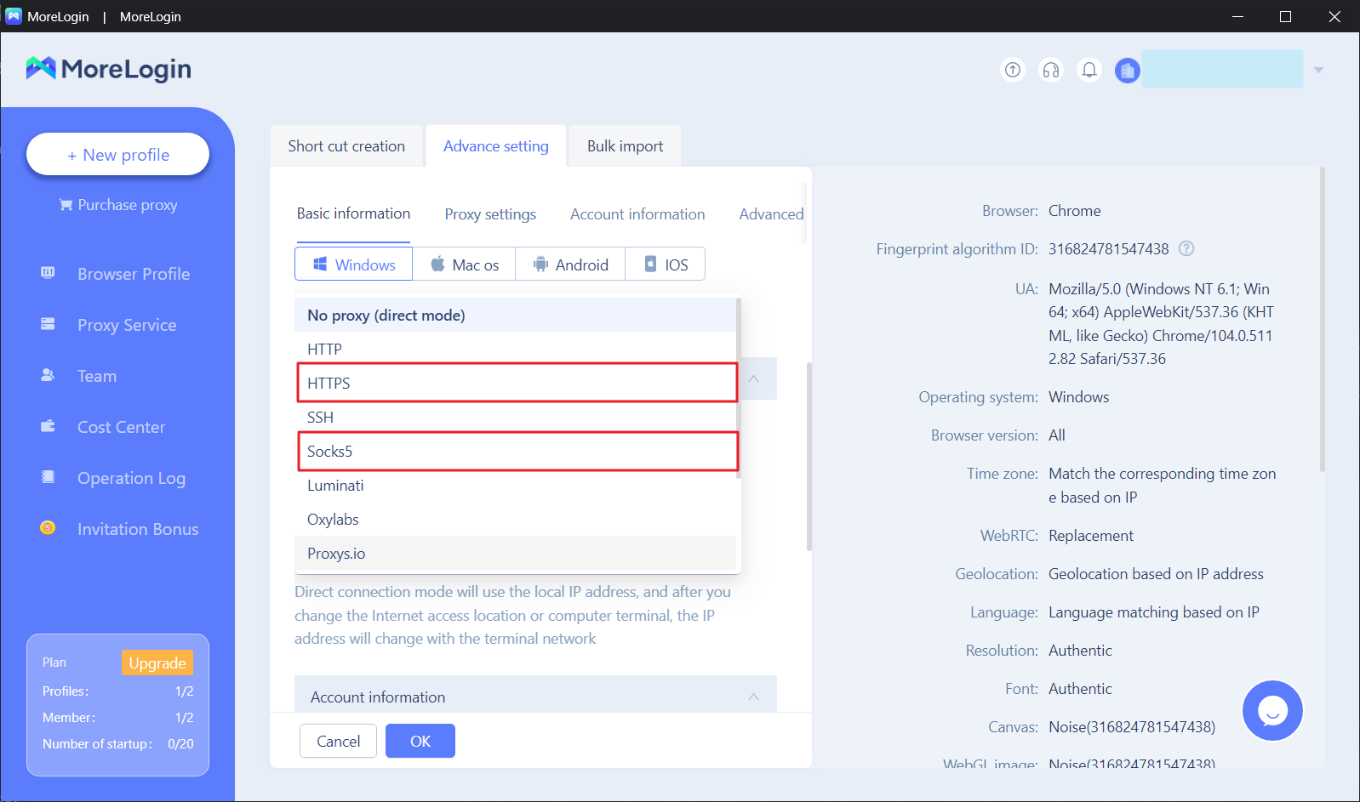The height and width of the screenshot is (802, 1360).
Task: Click the Team sidebar icon
Action: [48, 375]
